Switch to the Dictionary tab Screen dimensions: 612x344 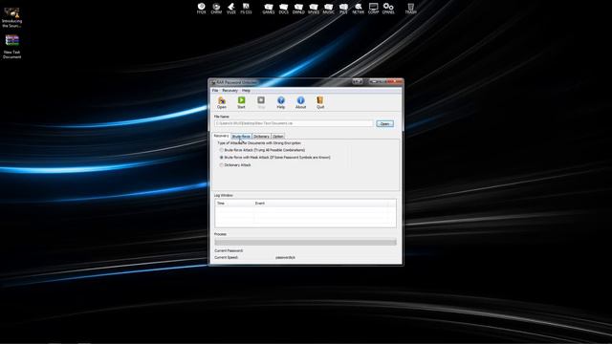(x=261, y=136)
